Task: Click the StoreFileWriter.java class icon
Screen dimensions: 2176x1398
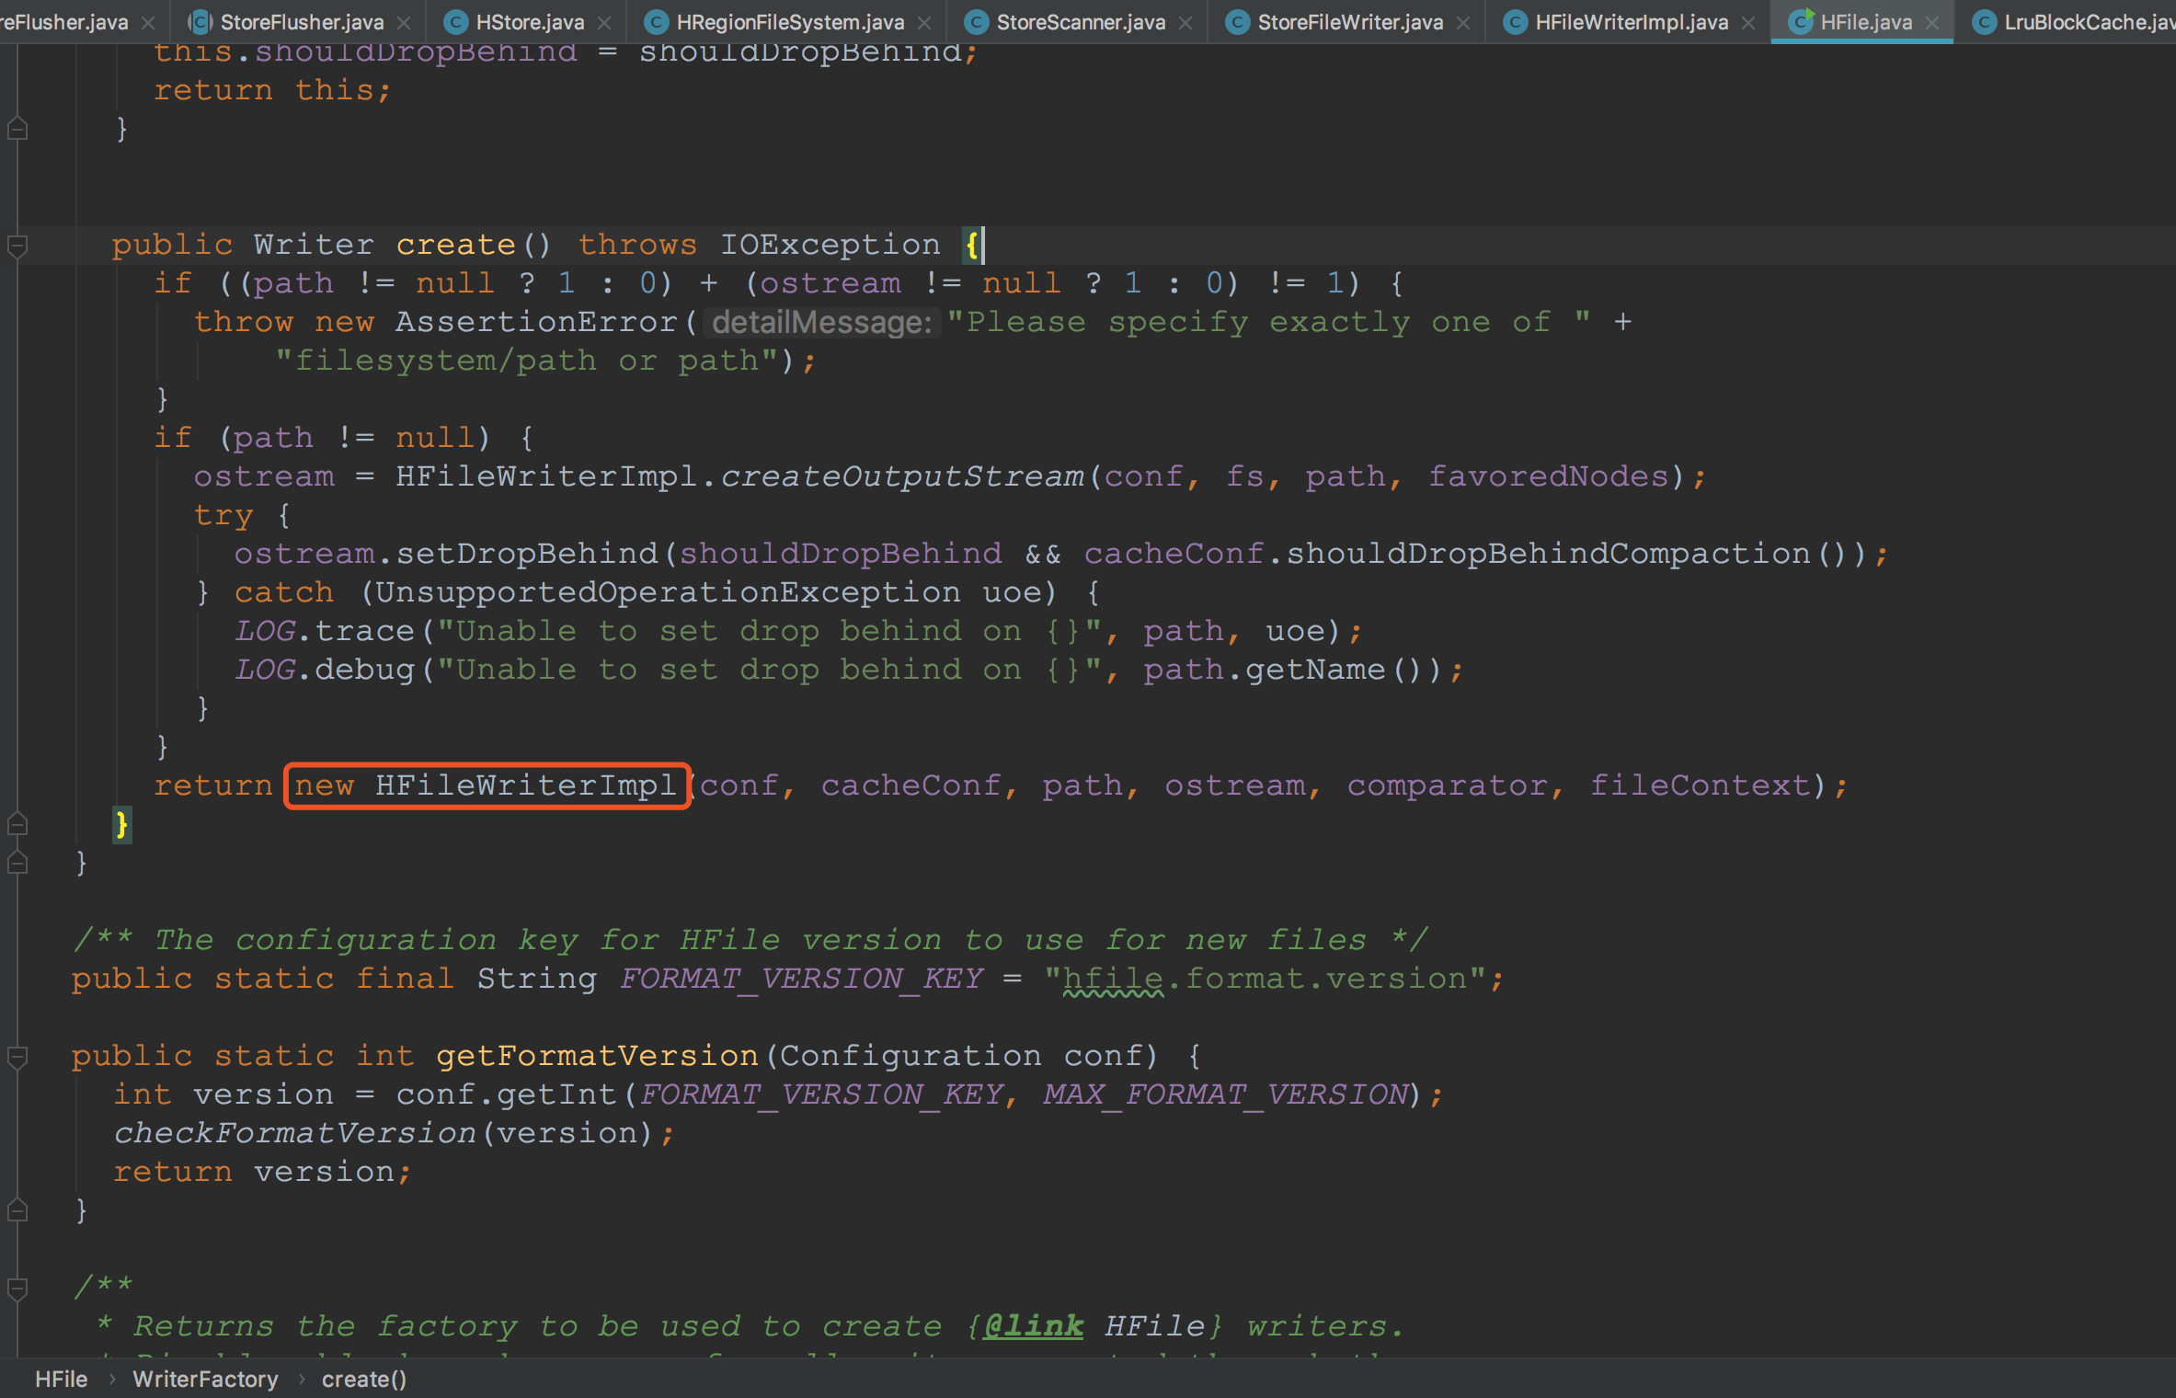Action: coord(1237,22)
